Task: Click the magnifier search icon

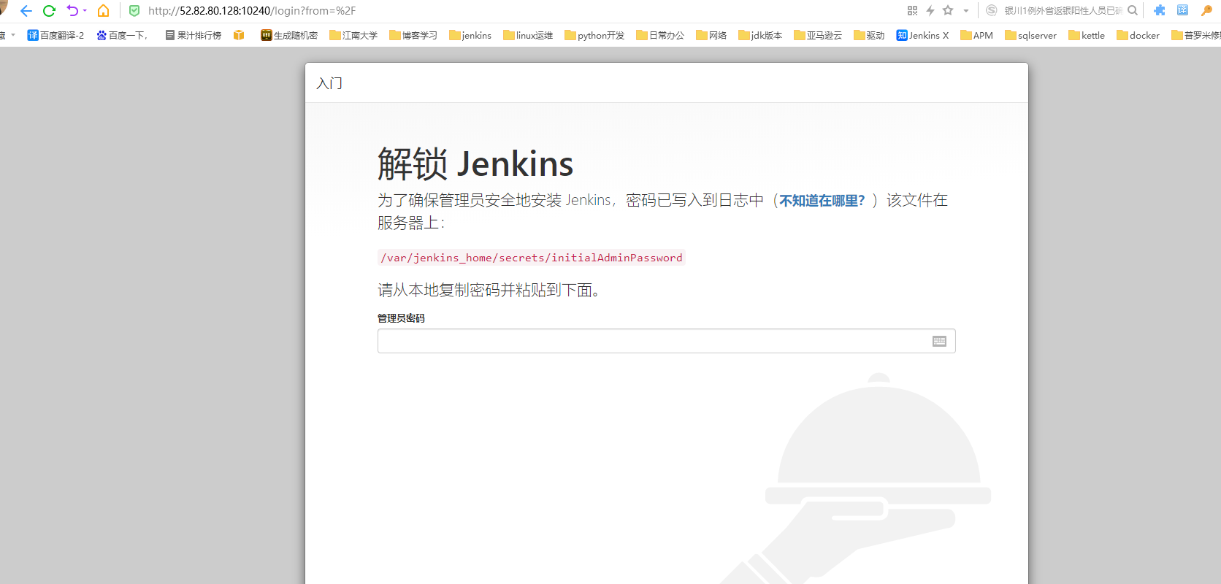Action: pos(1133,10)
